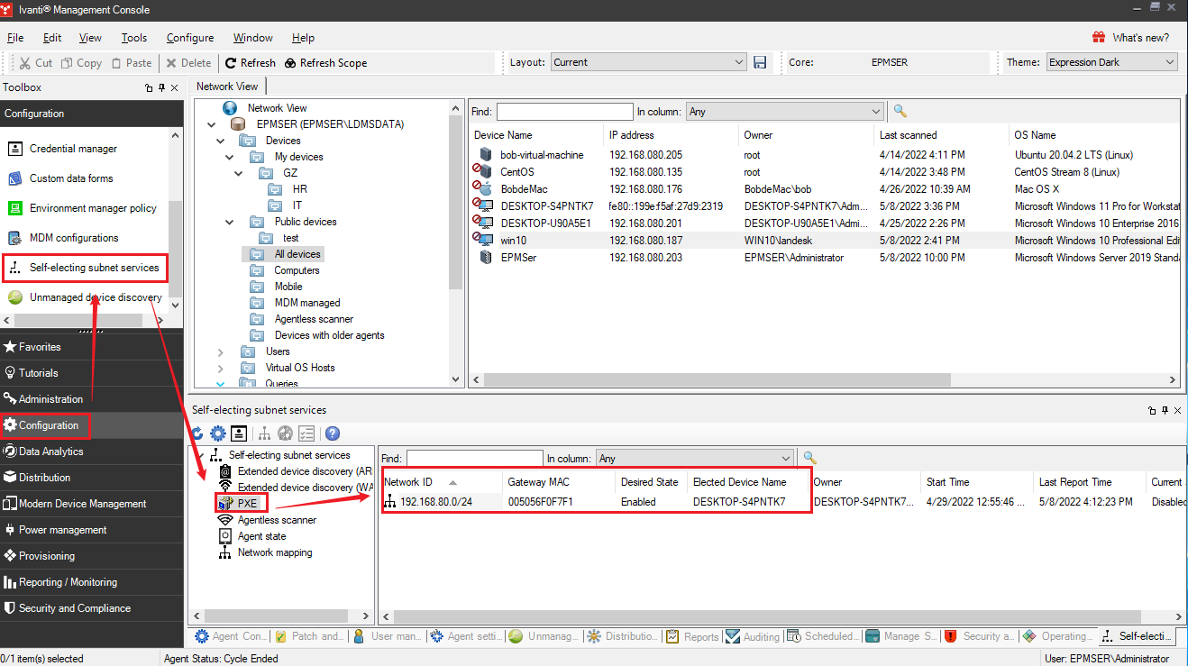
Task: Click the blue gear settings icon in lower panel
Action: click(217, 433)
